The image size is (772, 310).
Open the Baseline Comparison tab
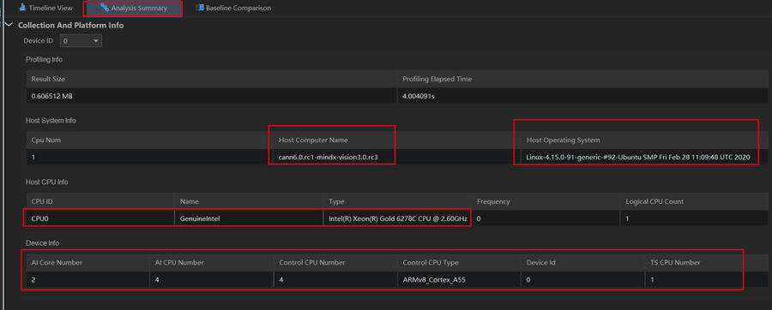pyautogui.click(x=232, y=9)
